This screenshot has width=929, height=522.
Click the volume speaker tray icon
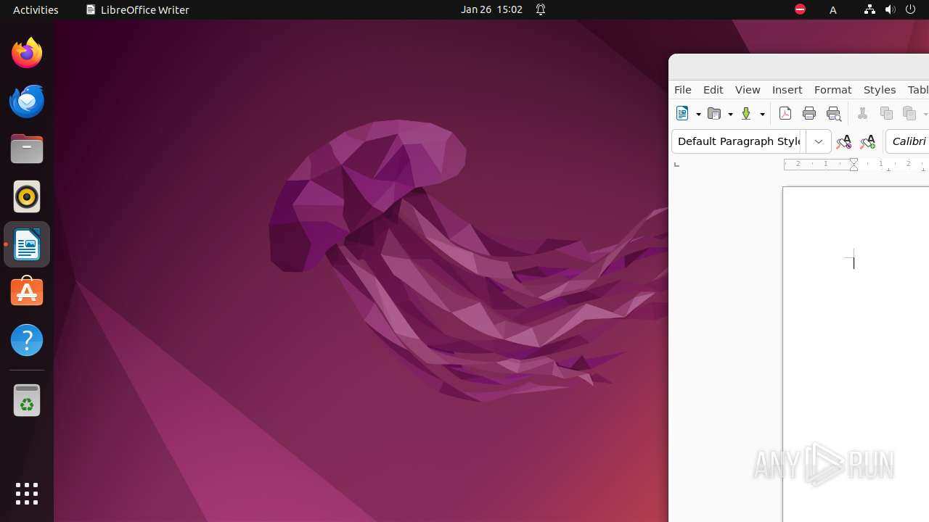[890, 9]
